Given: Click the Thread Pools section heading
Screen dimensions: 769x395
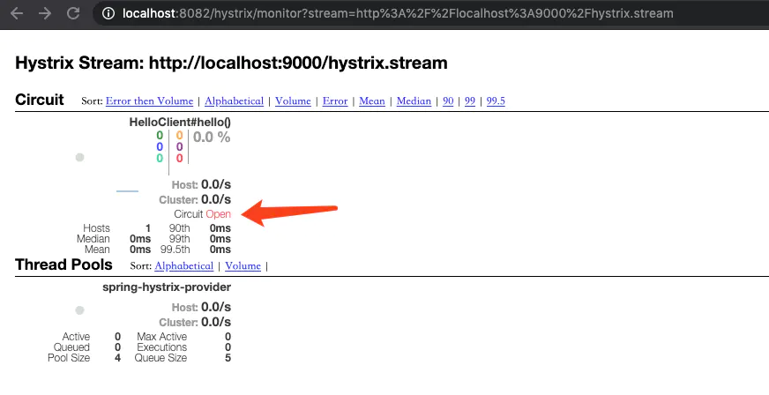Looking at the screenshot, I should pyautogui.click(x=63, y=265).
